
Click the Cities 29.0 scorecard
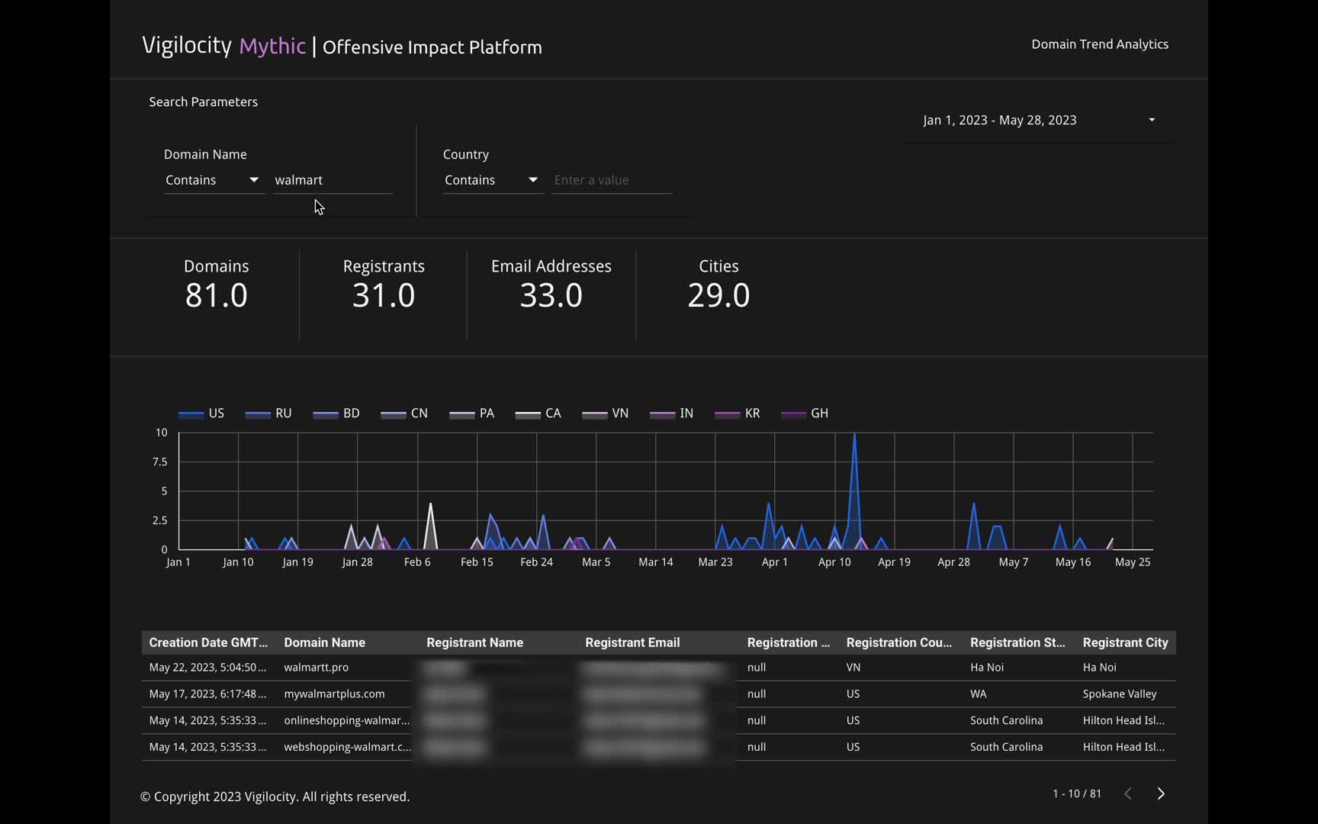pos(718,286)
